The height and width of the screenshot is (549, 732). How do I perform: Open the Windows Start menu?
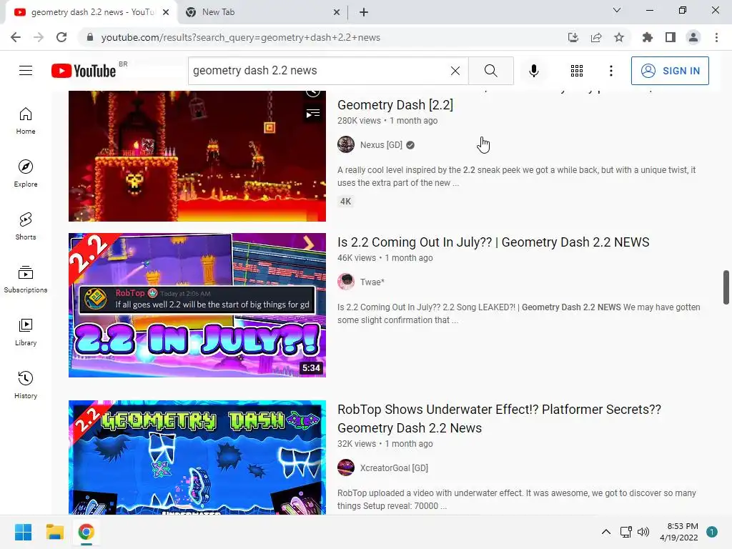[23, 532]
